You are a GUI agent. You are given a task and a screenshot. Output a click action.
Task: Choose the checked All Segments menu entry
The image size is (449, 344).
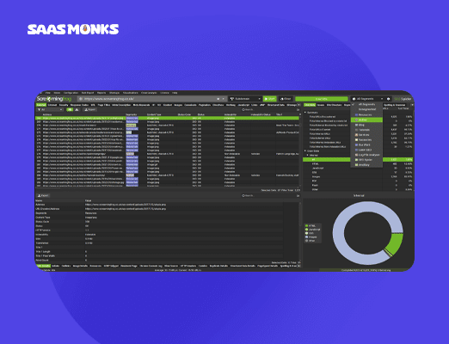coord(366,104)
